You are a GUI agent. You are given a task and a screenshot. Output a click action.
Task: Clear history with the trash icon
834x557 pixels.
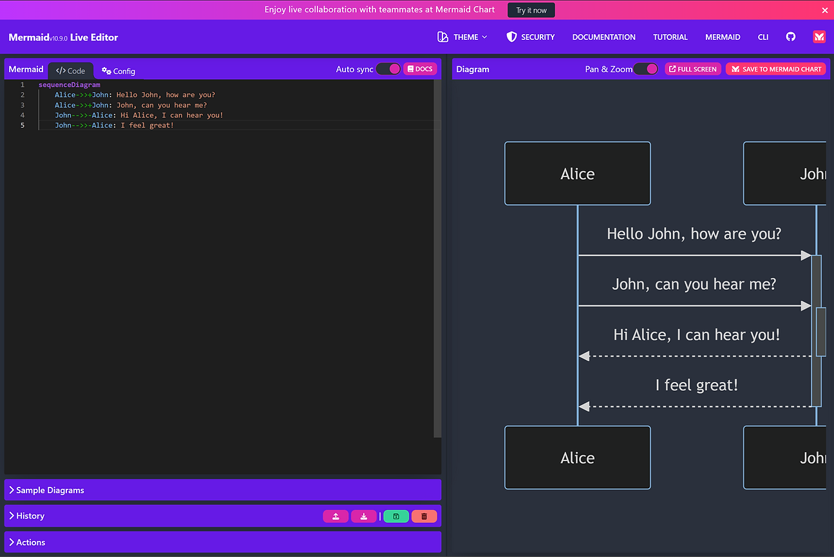click(424, 516)
